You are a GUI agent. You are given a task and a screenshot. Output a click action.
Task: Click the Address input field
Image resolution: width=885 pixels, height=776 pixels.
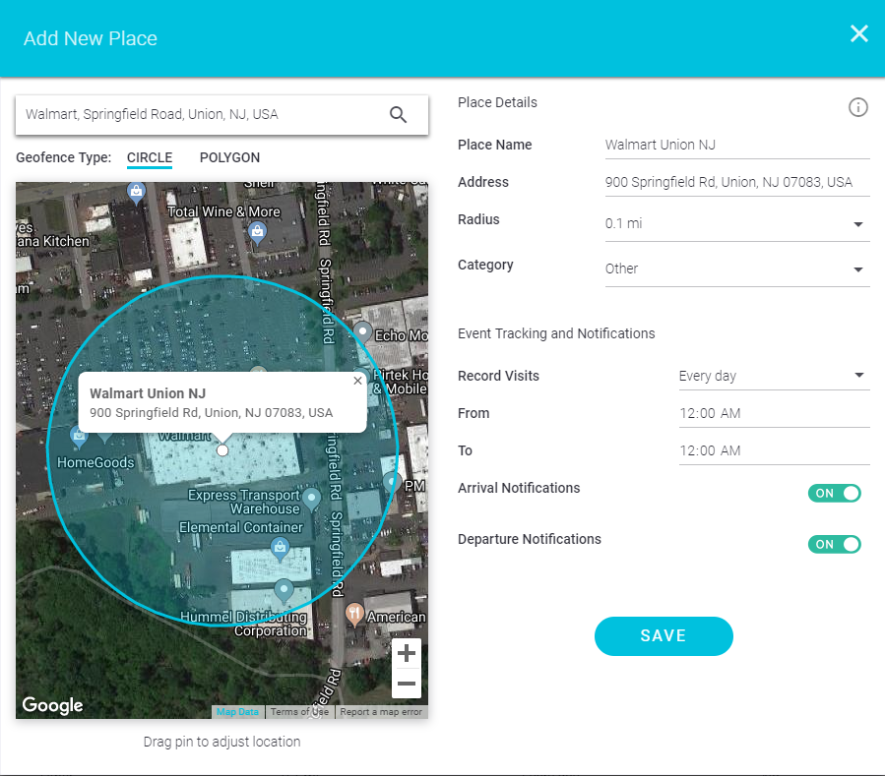pyautogui.click(x=737, y=182)
